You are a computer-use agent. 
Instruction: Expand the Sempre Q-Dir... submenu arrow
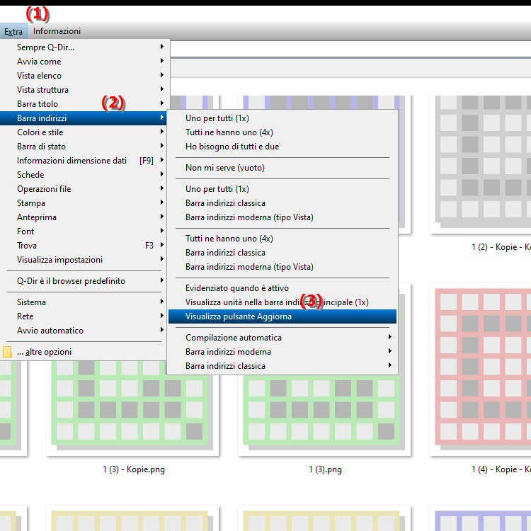[162, 47]
